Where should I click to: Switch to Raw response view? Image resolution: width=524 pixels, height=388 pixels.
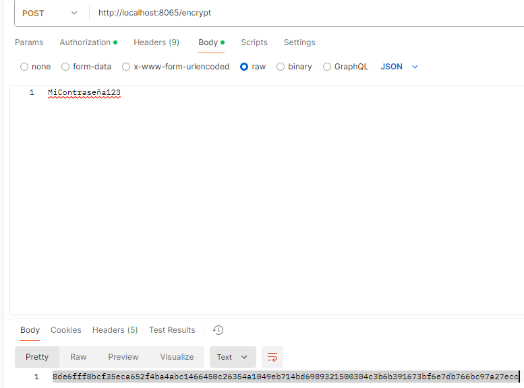pyautogui.click(x=78, y=357)
